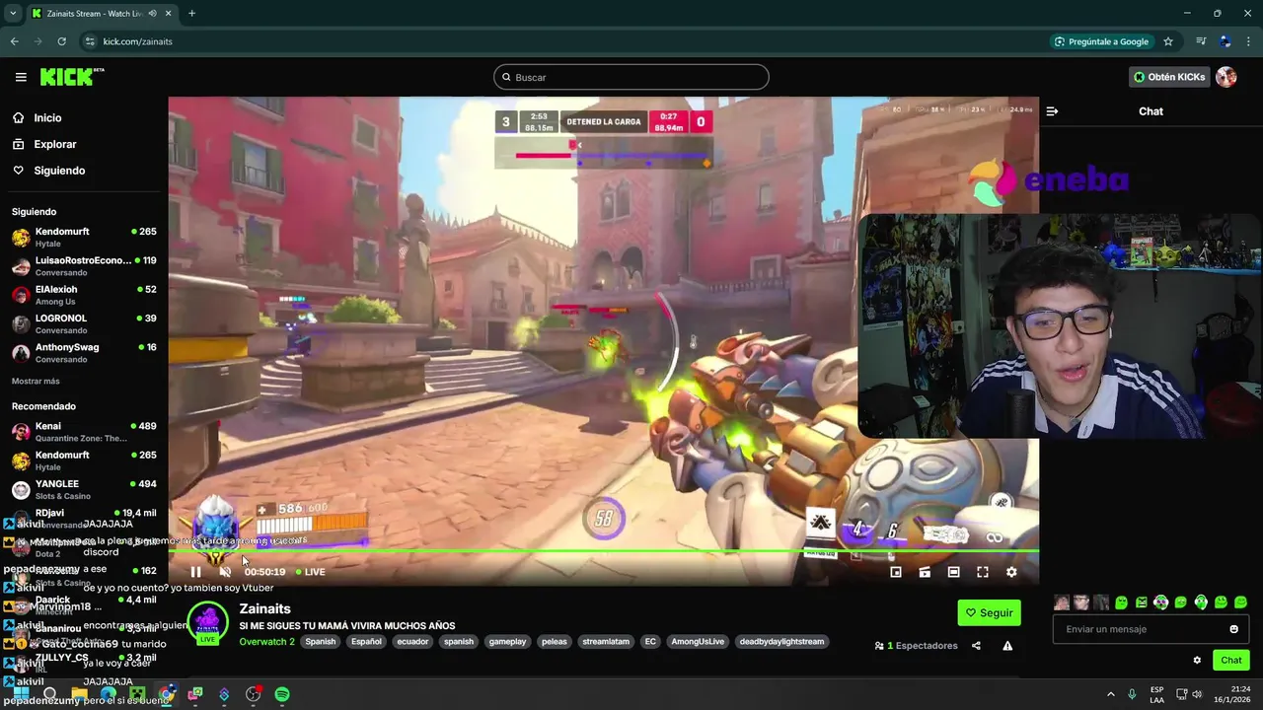Jump to live with the LIVE indicator
The width and height of the screenshot is (1263, 710).
(310, 572)
